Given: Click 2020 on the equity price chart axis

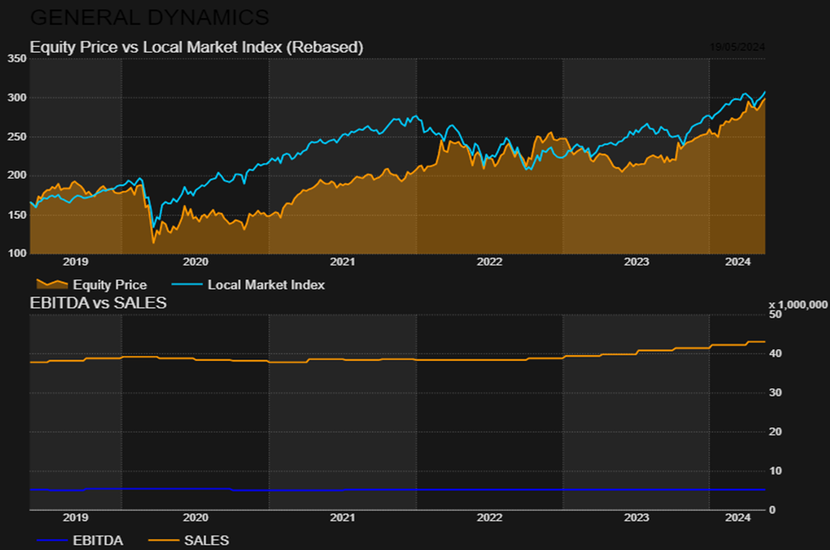Looking at the screenshot, I should 196,261.
